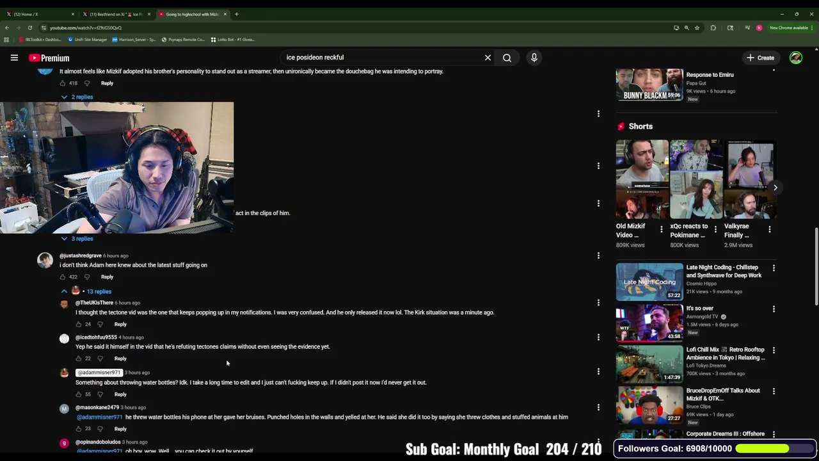Like justashredgrave's comment
Image resolution: width=819 pixels, height=461 pixels.
coord(63,277)
